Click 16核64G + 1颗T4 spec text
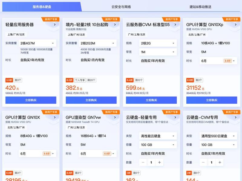Screen dimensions: 242x181 pyautogui.click(x=93, y=136)
